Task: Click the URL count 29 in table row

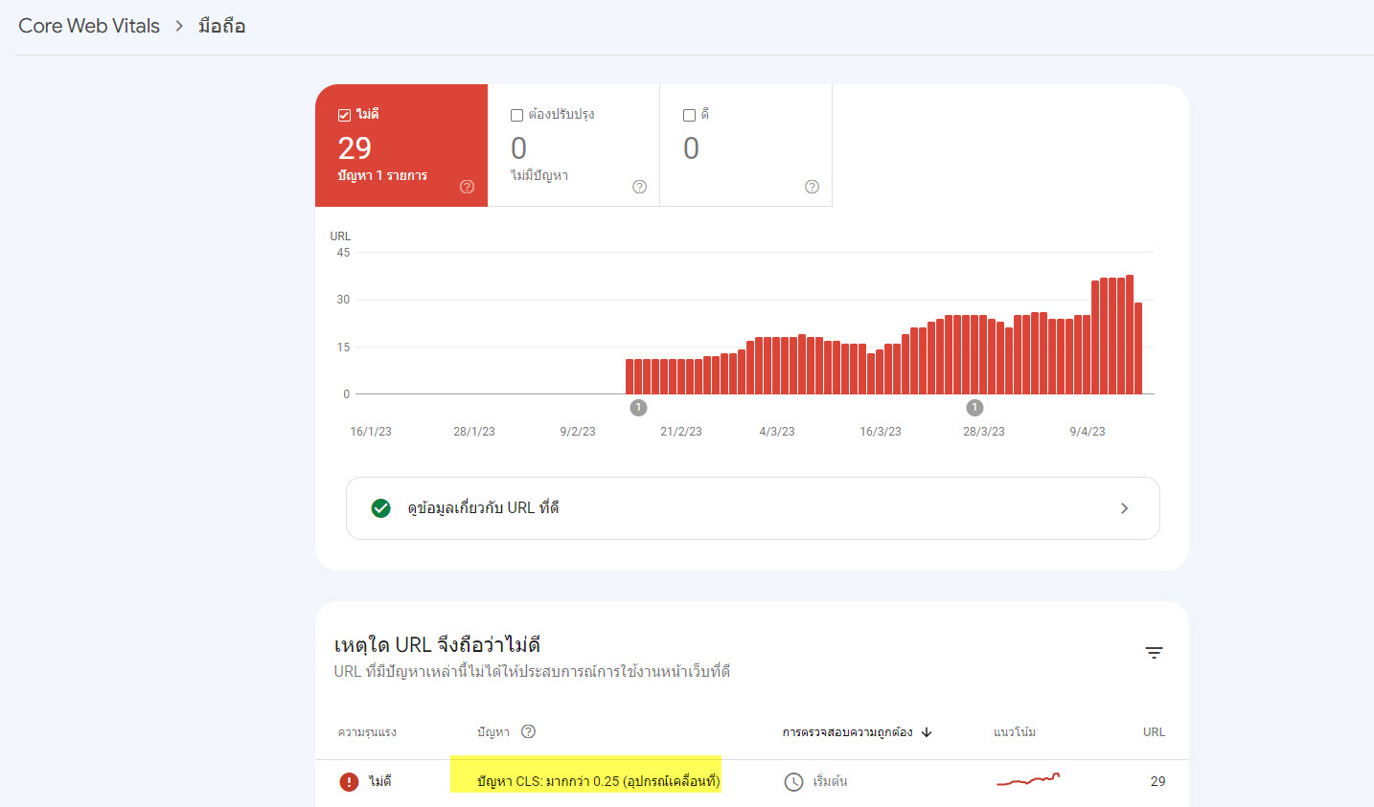Action: (1157, 781)
